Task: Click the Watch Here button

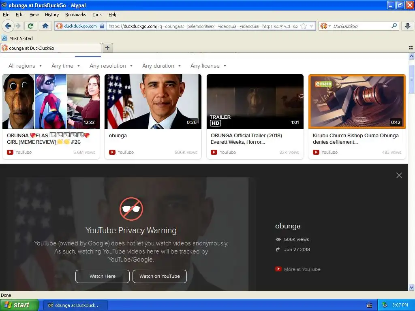Action: click(103, 276)
